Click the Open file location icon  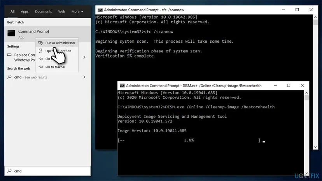(x=41, y=51)
